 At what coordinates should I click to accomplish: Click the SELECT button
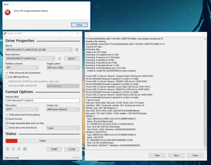[72, 59]
